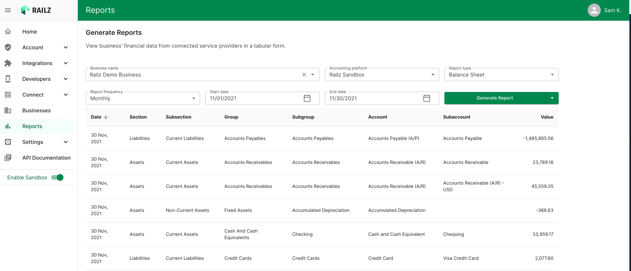Click the Sam K. user name

point(613,10)
